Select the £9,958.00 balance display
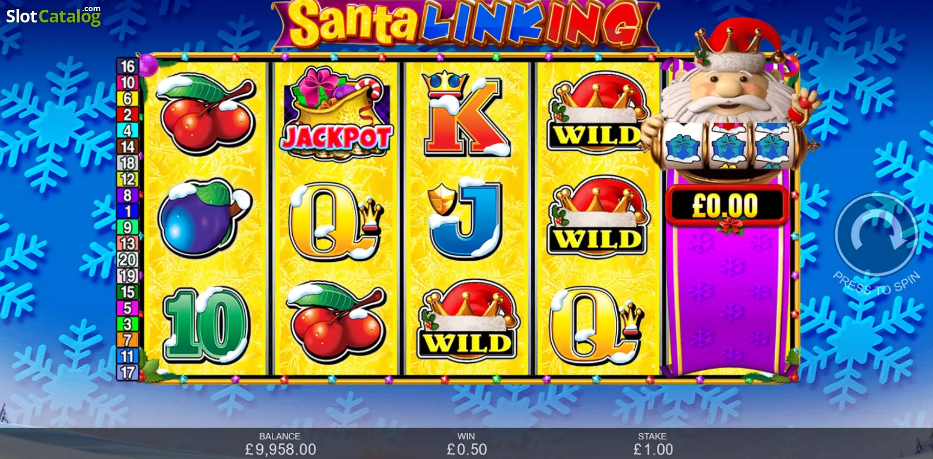 pos(280,449)
